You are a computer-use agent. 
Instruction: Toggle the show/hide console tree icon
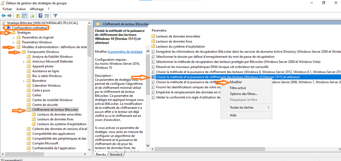point(24,16)
